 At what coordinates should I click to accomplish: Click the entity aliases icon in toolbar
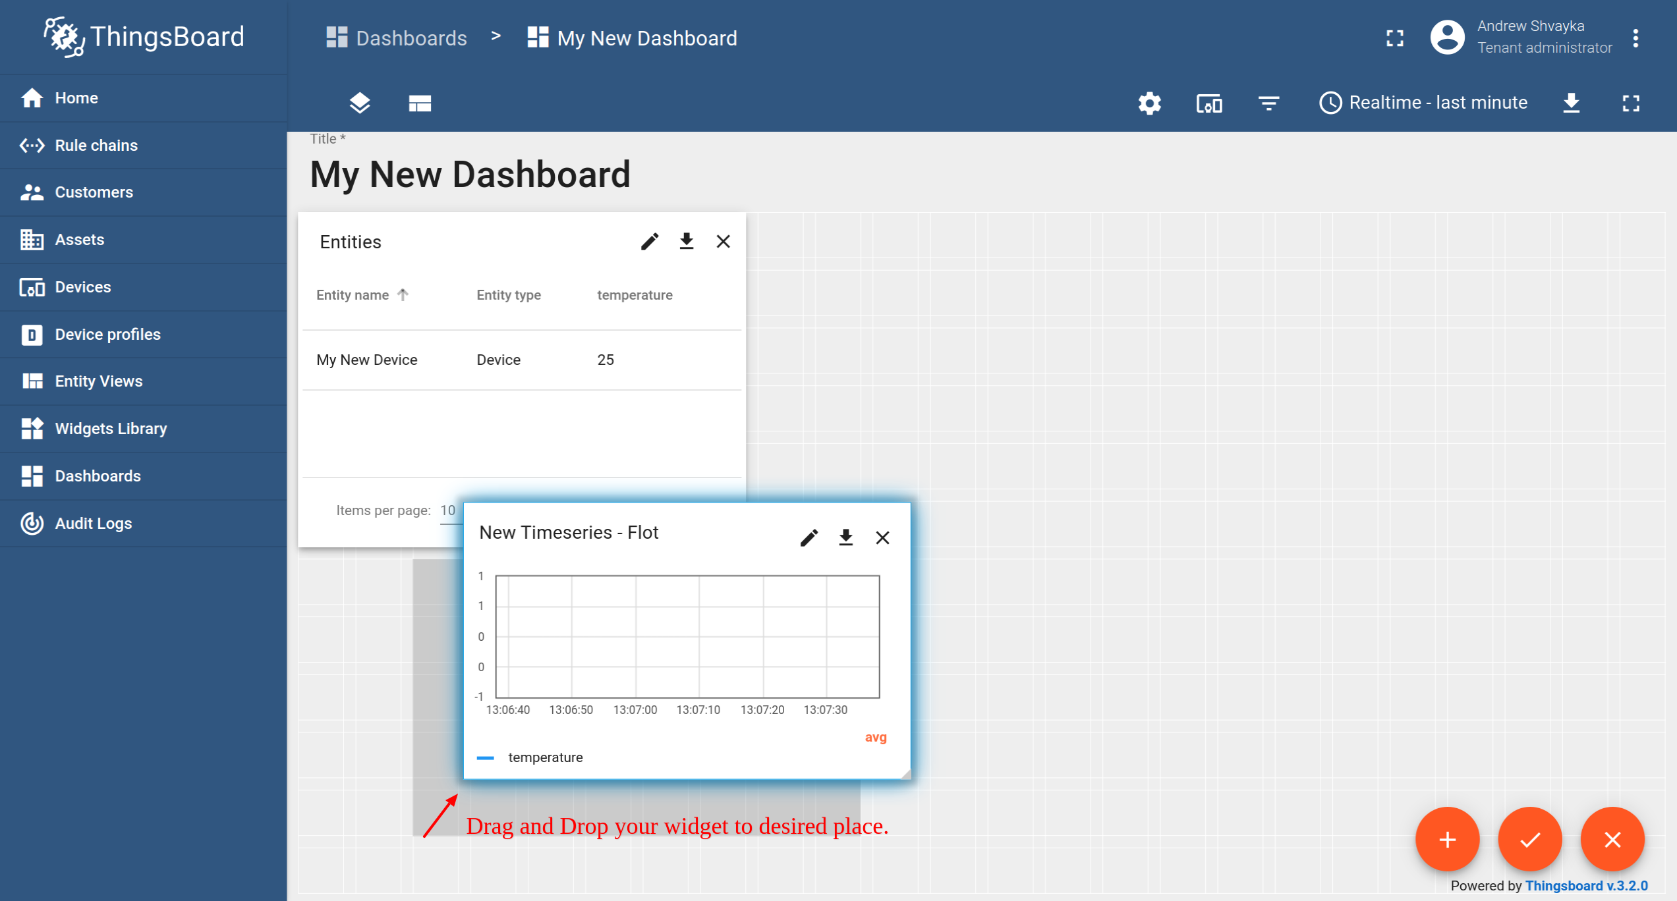1208,103
